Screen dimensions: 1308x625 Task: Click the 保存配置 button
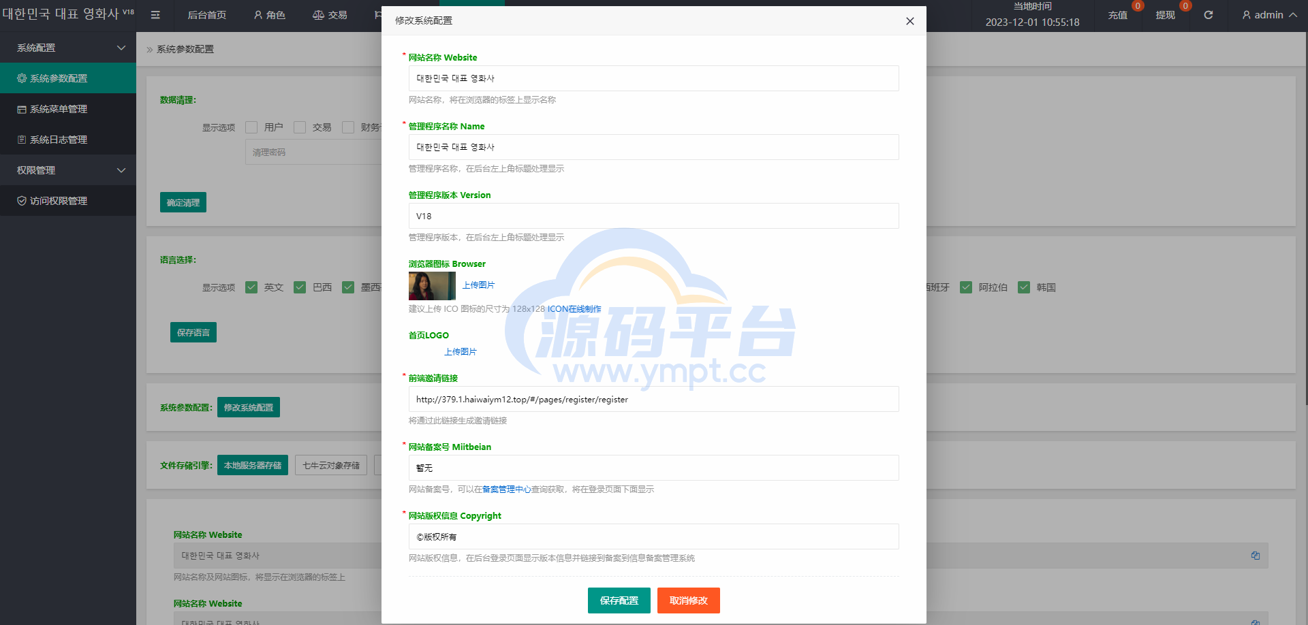[619, 600]
